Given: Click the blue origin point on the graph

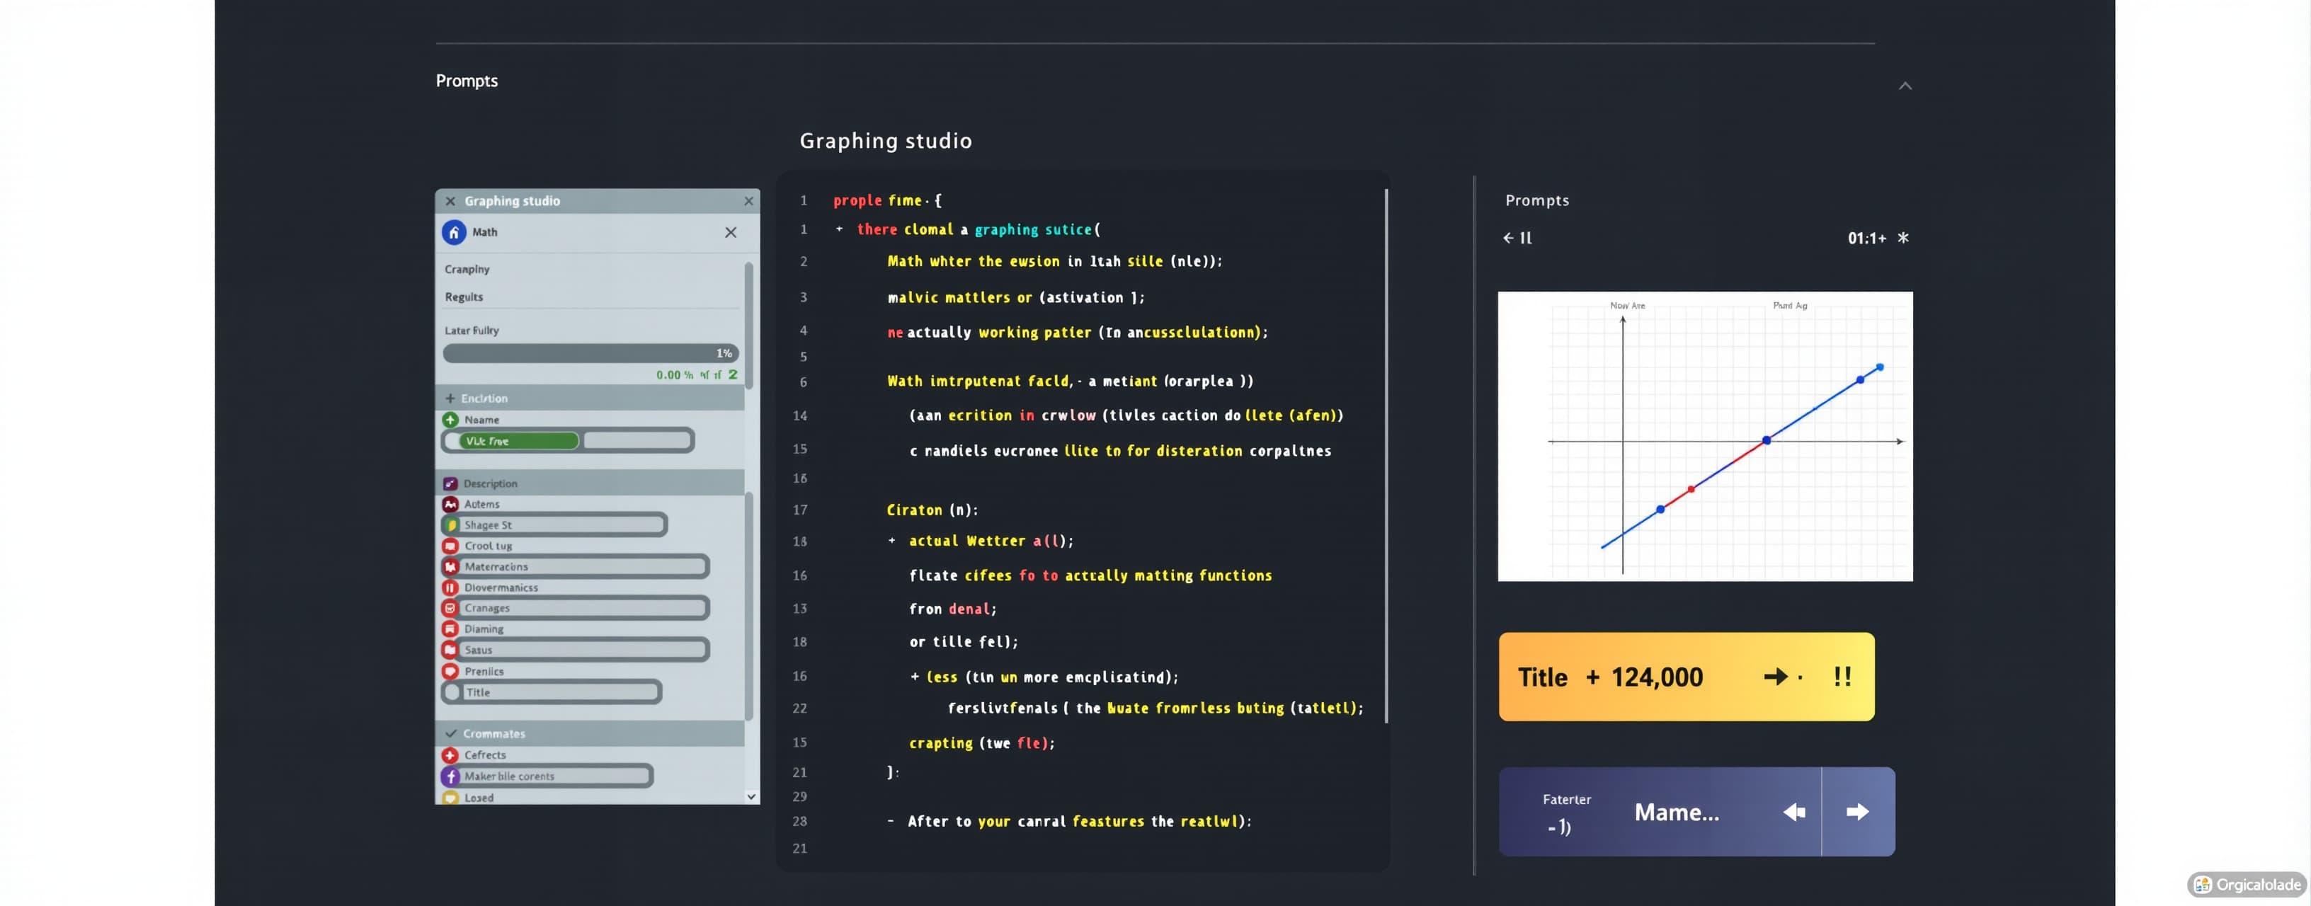Looking at the screenshot, I should tap(1767, 440).
